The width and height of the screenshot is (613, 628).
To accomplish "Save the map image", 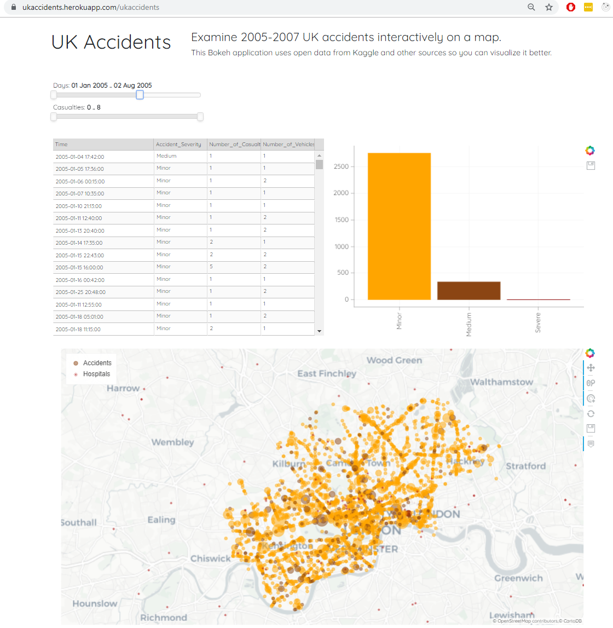I will (x=591, y=429).
